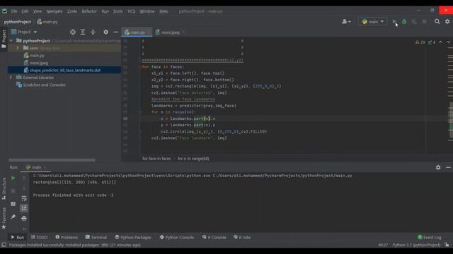Click 'for n in range(68)' breadcrumb
The image size is (453, 254).
click(193, 158)
